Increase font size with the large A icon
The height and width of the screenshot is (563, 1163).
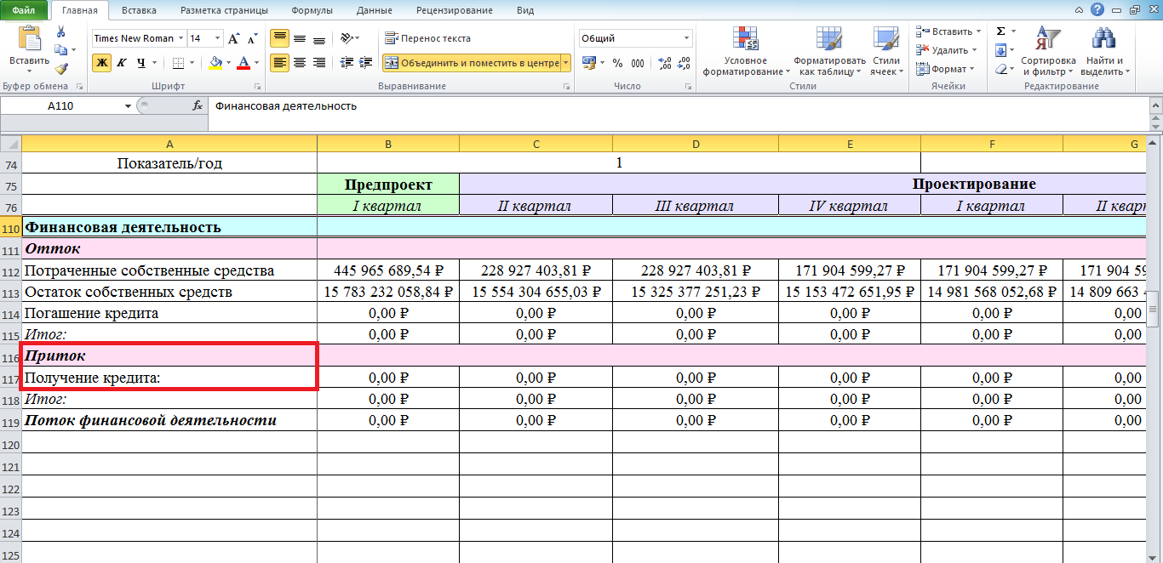233,38
